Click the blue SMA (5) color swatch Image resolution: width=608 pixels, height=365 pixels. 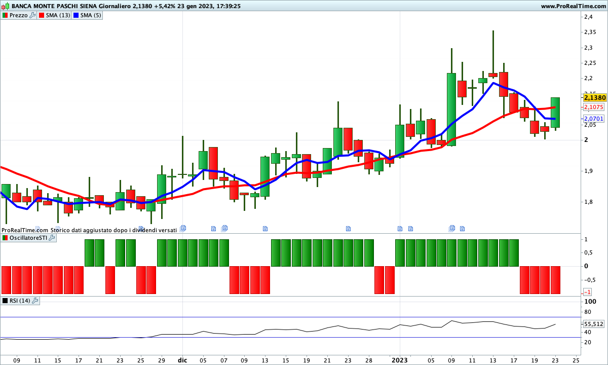77,15
